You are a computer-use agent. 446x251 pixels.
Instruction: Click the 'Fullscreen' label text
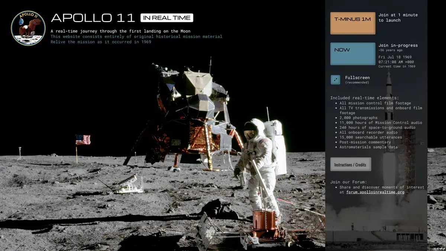357,78
